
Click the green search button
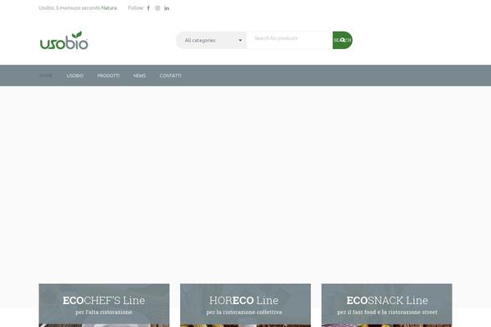[x=342, y=40]
